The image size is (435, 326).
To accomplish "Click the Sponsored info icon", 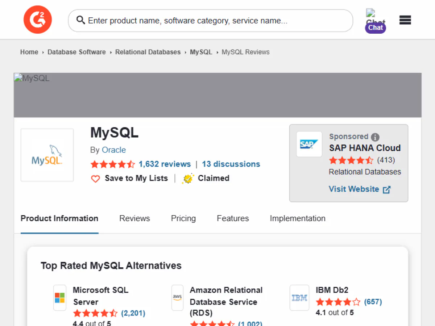I will point(375,137).
